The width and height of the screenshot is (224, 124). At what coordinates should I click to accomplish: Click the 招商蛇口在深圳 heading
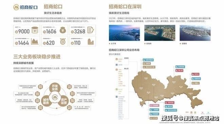tap(125, 6)
